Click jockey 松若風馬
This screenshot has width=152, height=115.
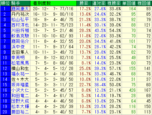point(20,63)
